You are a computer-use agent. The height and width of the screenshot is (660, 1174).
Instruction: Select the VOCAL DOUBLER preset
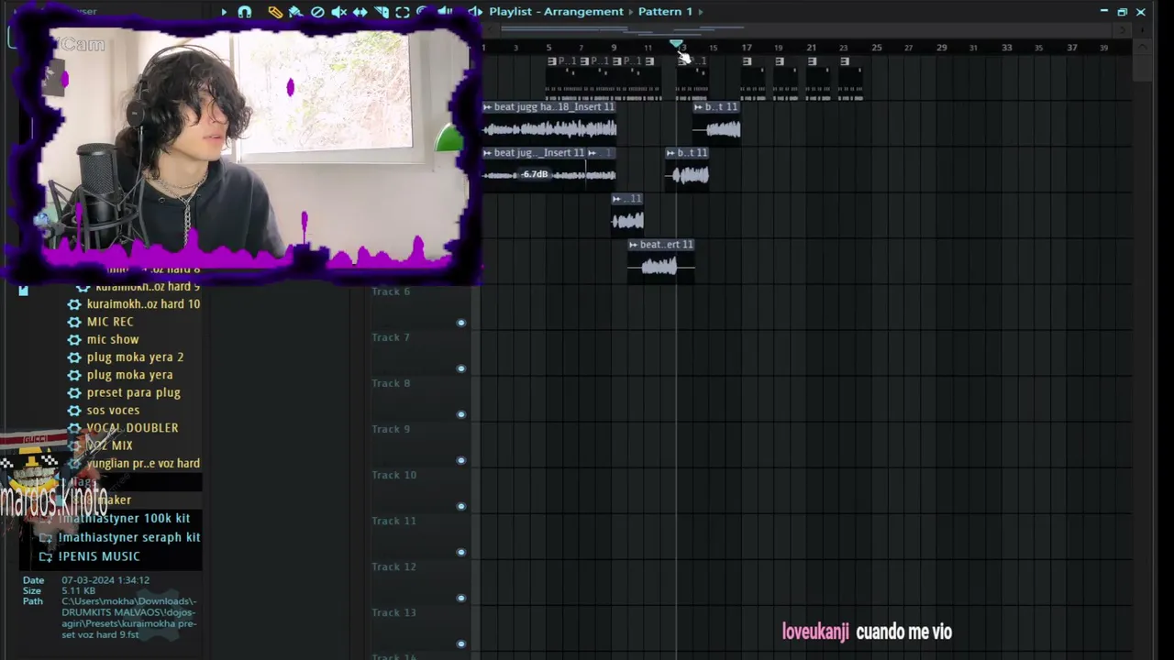132,428
